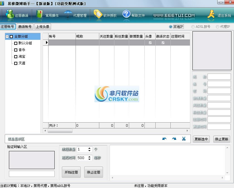Switch to the 激活帐号 tab
This screenshot has width=234, height=188.
click(x=25, y=26)
